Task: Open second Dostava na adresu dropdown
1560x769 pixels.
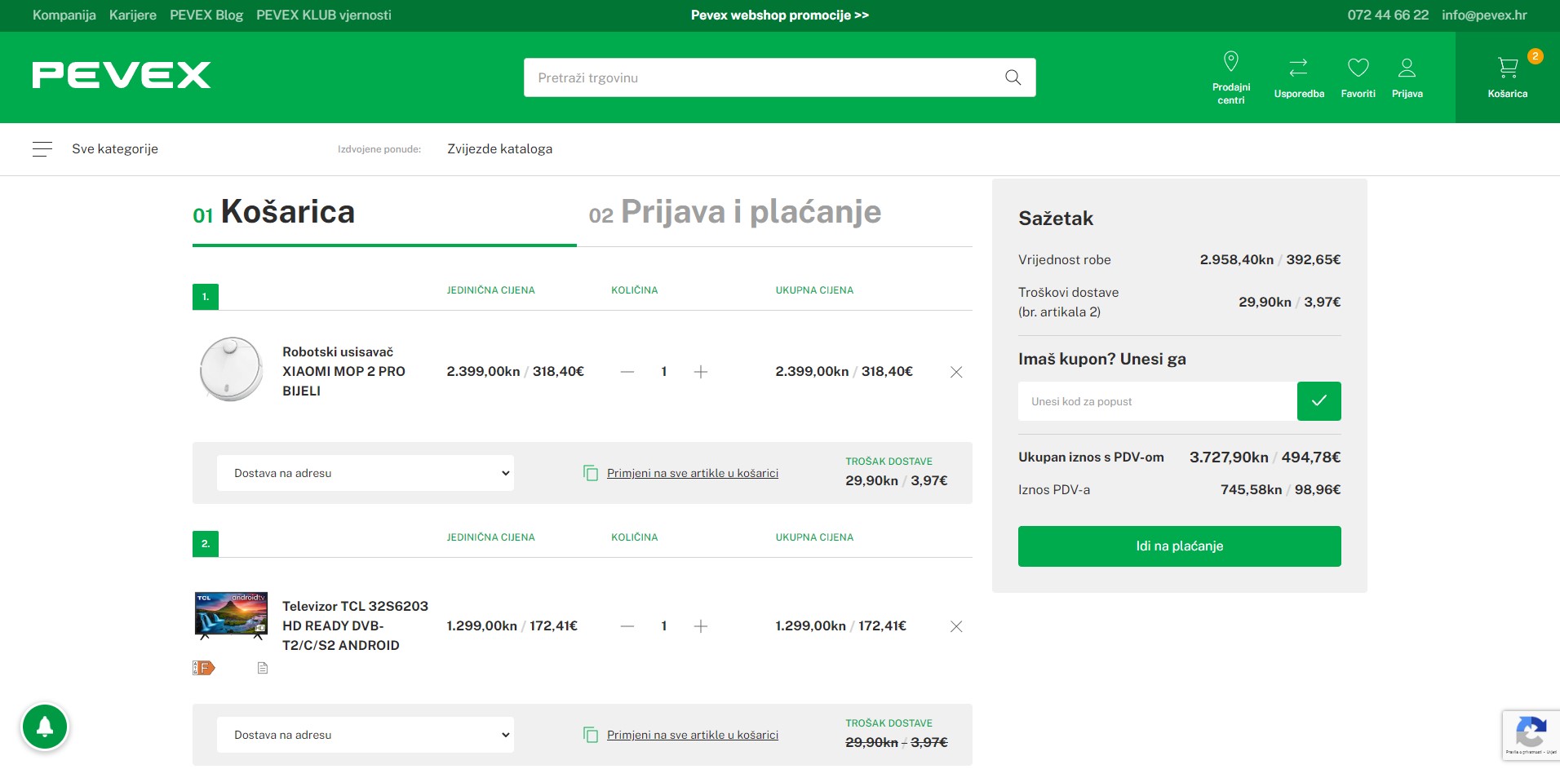Action: 366,735
